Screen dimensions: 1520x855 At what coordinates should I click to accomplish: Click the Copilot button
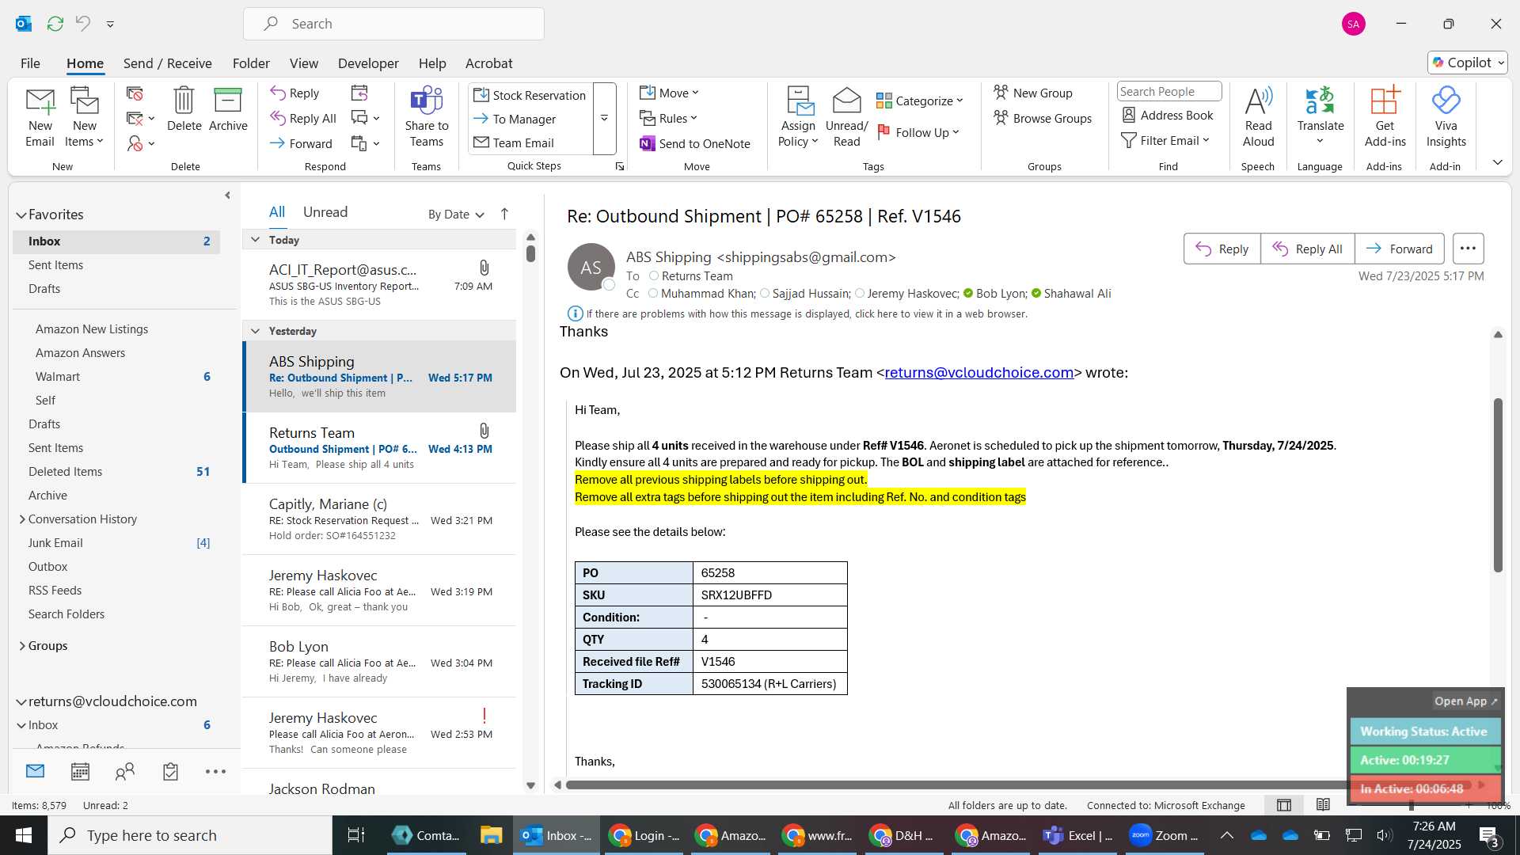tap(1467, 63)
